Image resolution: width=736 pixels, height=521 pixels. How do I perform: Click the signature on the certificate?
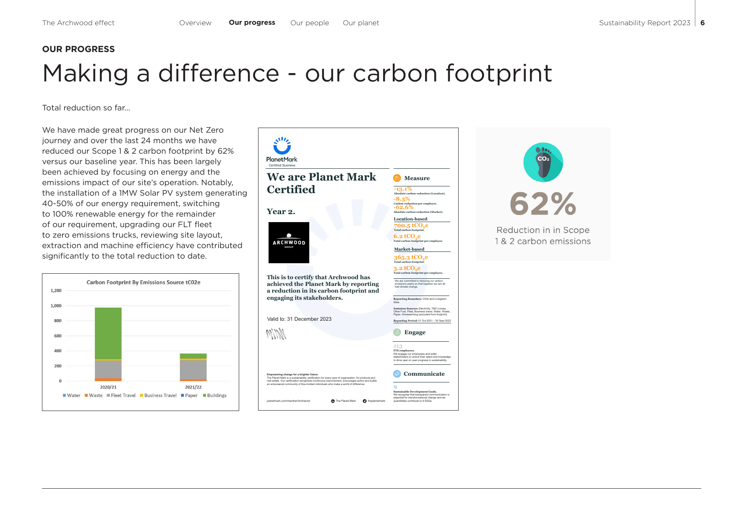pyautogui.click(x=276, y=334)
